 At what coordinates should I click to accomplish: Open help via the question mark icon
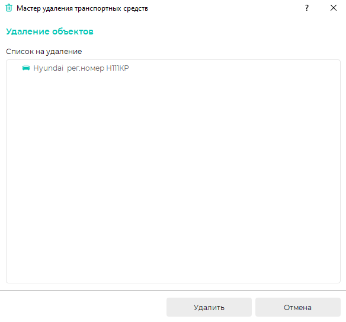pyautogui.click(x=307, y=8)
